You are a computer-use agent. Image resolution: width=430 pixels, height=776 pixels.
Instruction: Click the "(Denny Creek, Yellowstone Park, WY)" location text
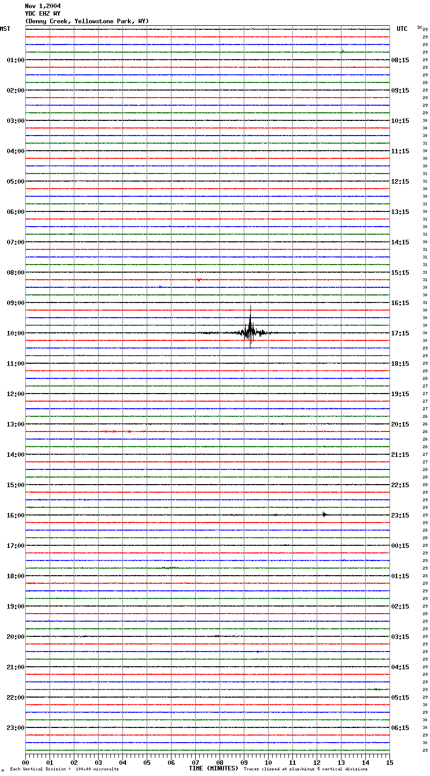(87, 21)
